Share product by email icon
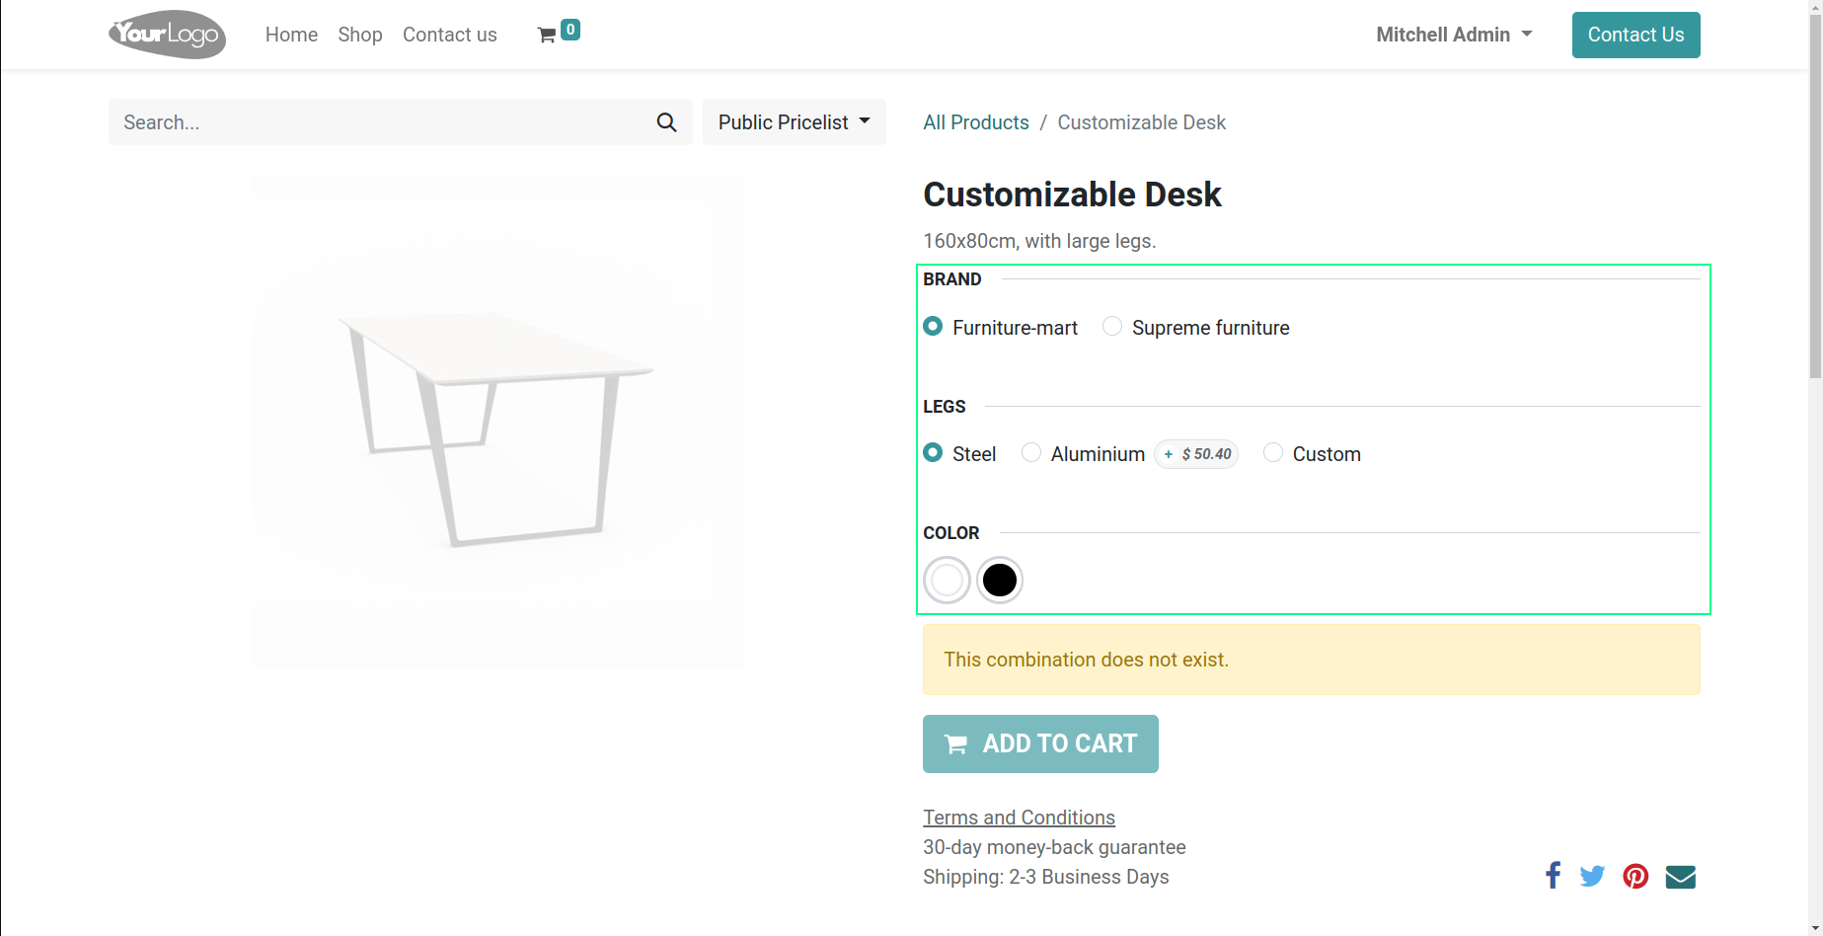The width and height of the screenshot is (1823, 936). tap(1680, 876)
